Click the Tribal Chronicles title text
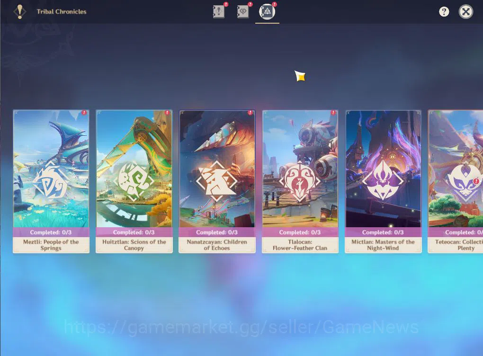Screen dimensions: 483x356 (62, 12)
